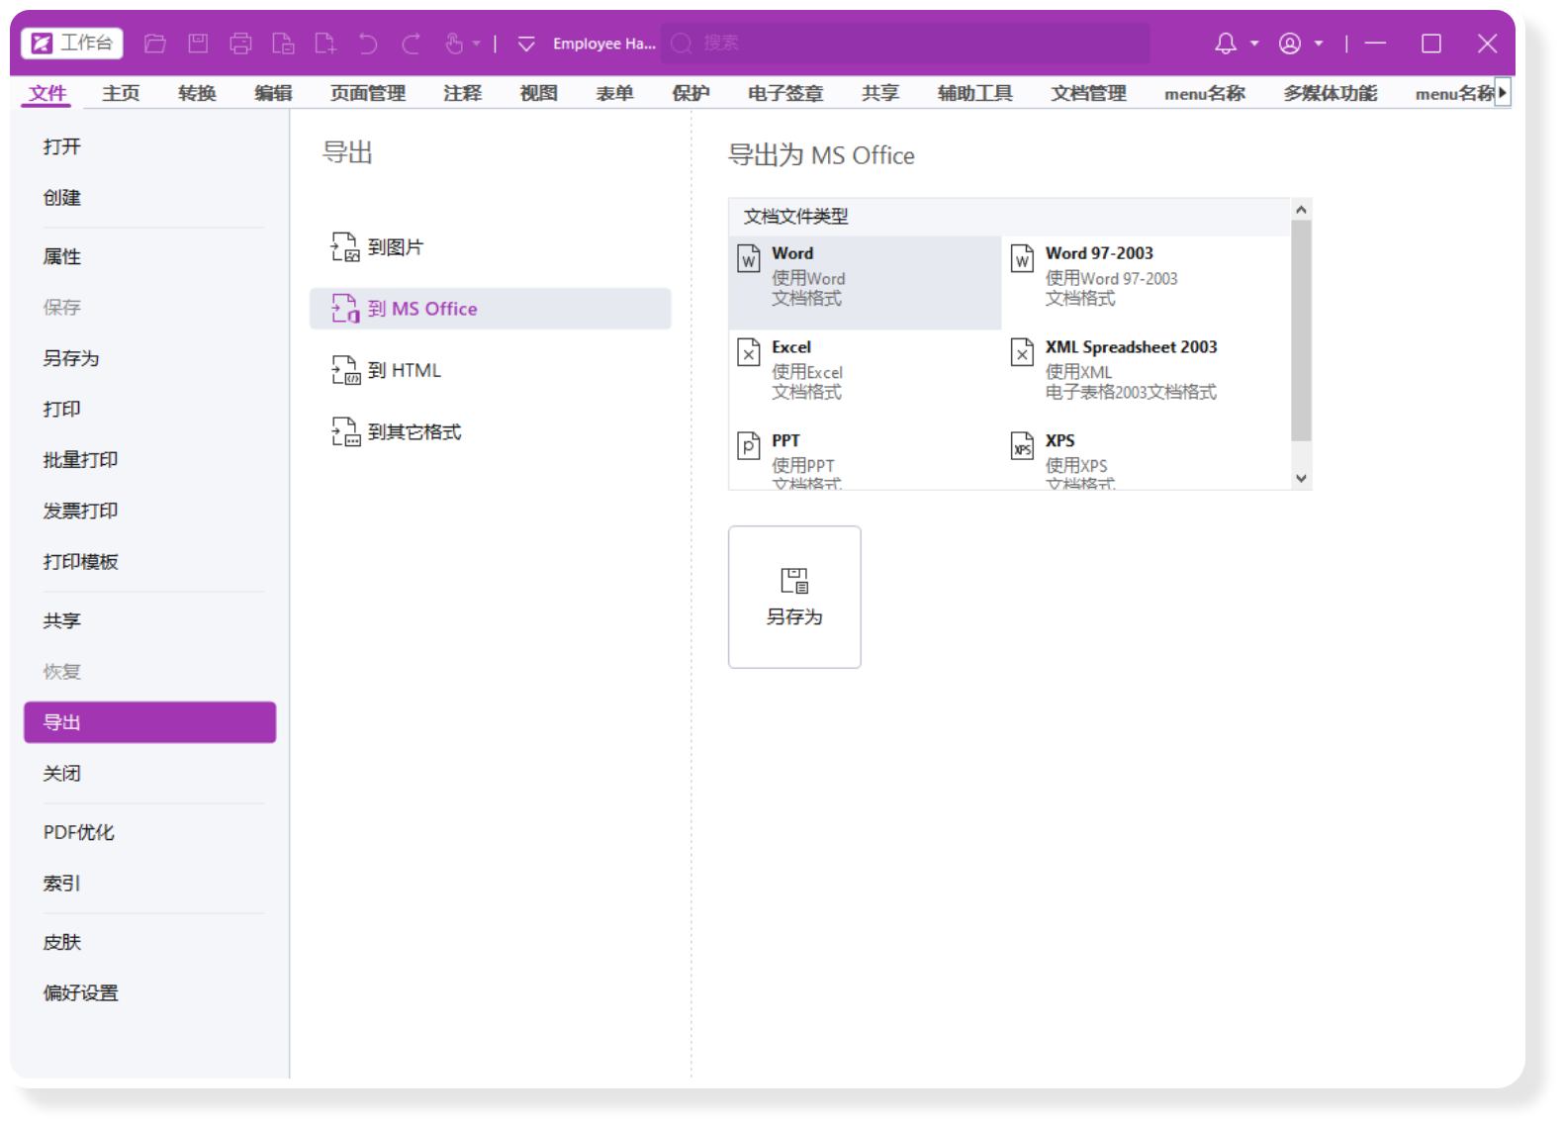Open the 注释 tab

(x=462, y=93)
